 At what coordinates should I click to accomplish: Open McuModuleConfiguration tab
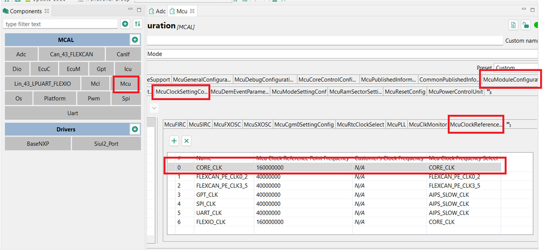pyautogui.click(x=510, y=80)
